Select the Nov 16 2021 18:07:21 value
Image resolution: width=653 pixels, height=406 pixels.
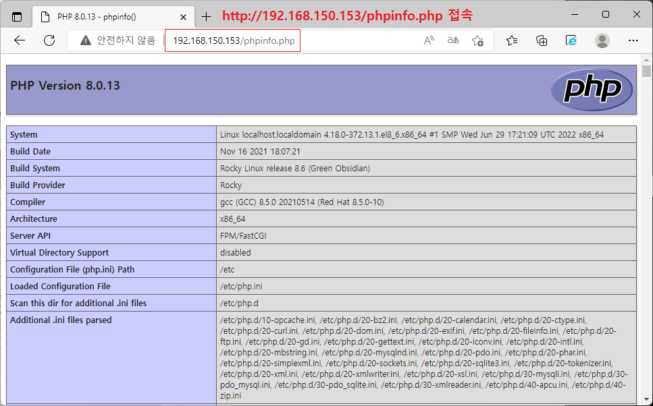[x=260, y=152]
